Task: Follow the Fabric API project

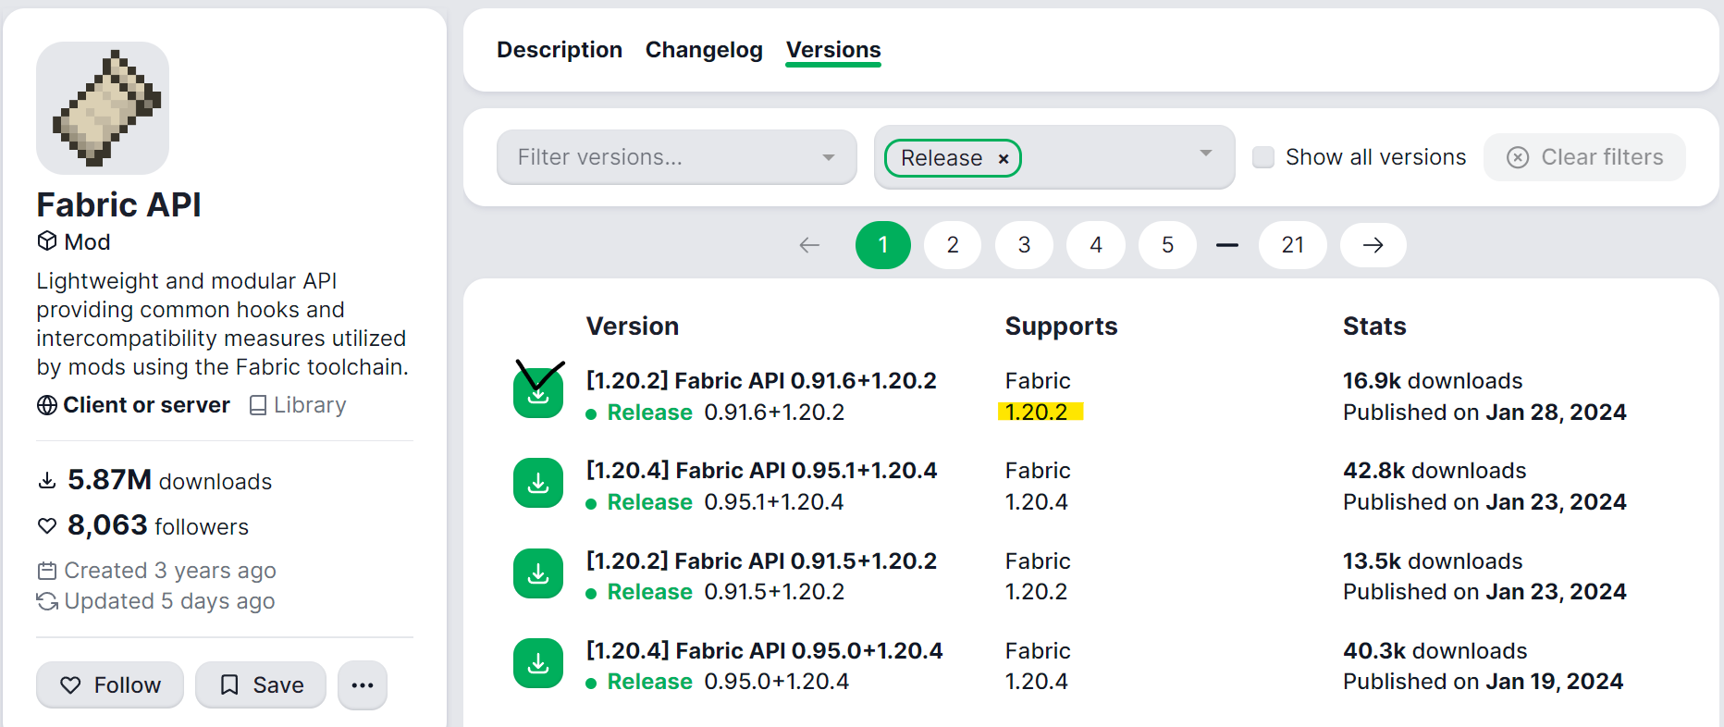Action: (x=110, y=685)
